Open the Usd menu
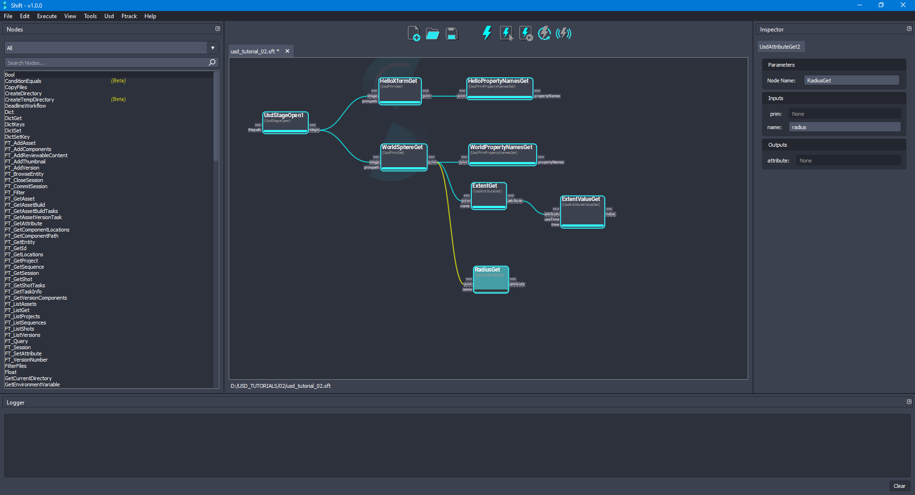Viewport: 915px width, 495px height. tap(109, 16)
